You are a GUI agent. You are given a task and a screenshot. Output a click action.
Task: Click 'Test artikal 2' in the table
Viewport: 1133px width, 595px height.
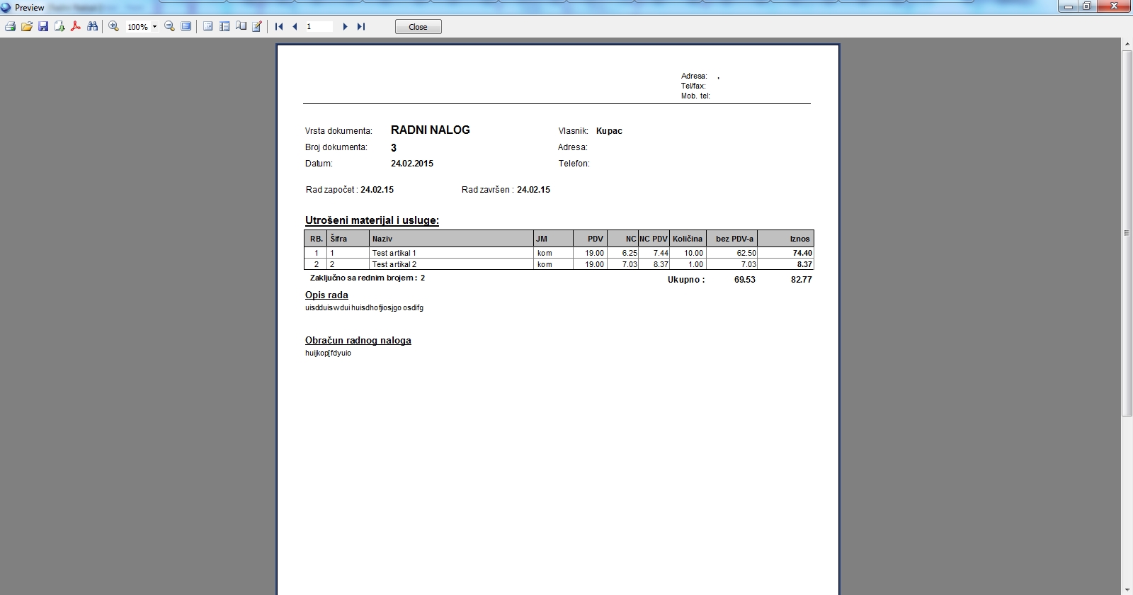(x=394, y=264)
